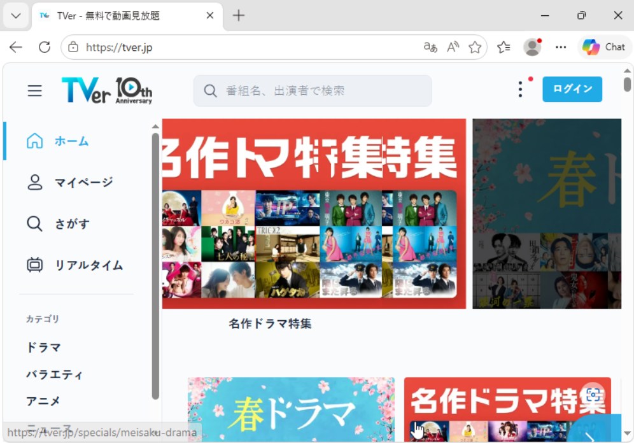Open the hamburger menu icon

click(34, 90)
